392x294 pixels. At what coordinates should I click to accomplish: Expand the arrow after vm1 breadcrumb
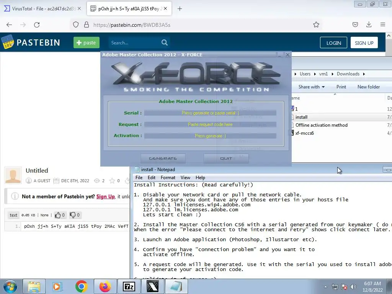tap(333, 74)
